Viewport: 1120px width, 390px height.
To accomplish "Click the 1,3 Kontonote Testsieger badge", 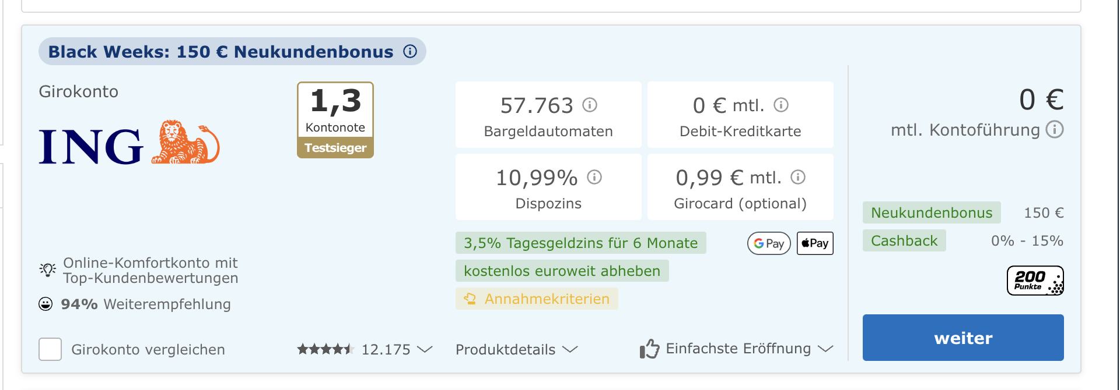I will (335, 120).
